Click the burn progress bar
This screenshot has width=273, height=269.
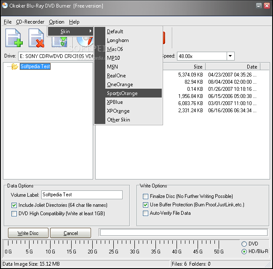click(x=184, y=232)
